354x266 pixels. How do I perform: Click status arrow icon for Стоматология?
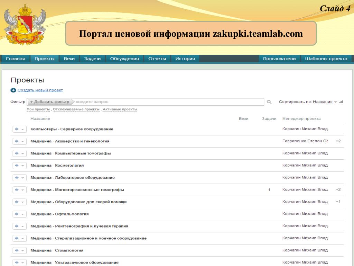[x=17, y=250]
